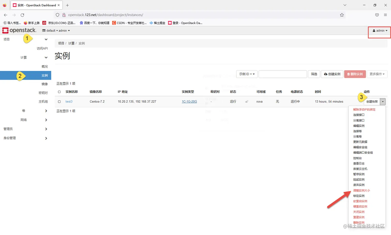Choose 软重启实例 from the action menu
Image resolution: width=391 pixels, height=235 pixels.
click(x=360, y=201)
